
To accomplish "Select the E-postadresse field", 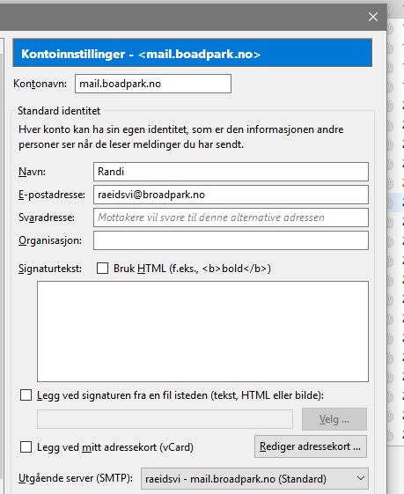I will [x=231, y=195].
